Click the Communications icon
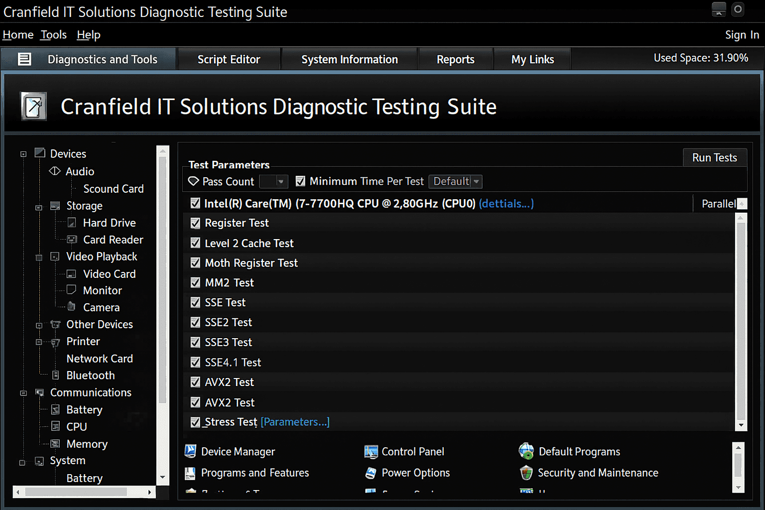Viewport: 765px width, 510px height. (x=39, y=392)
